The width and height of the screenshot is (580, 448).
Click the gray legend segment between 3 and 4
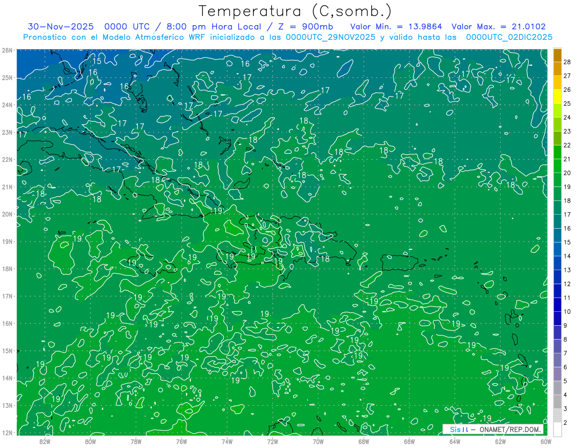click(x=557, y=402)
